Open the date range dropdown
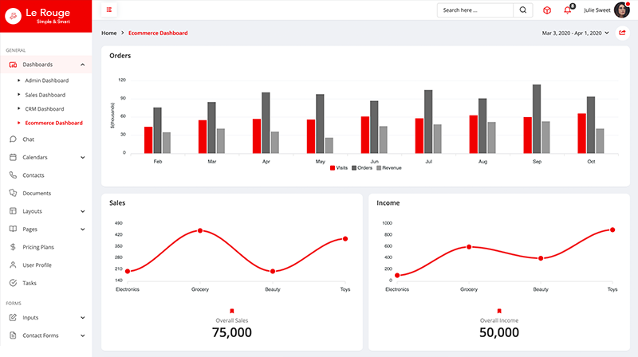This screenshot has height=357, width=638. (x=575, y=33)
